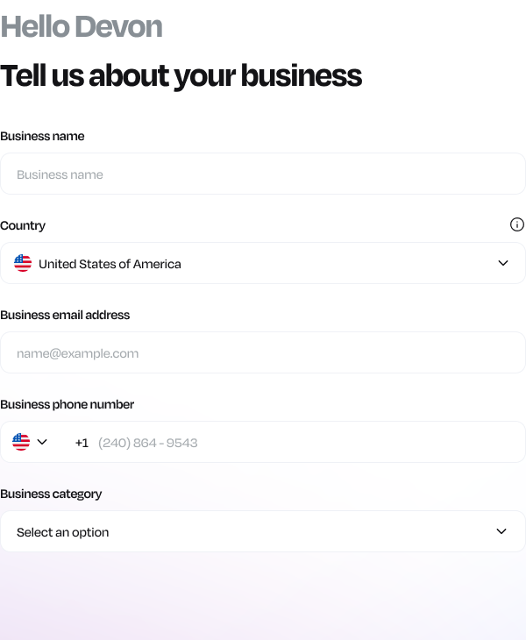Click the chevron in Country dropdown
Image resolution: width=526 pixels, height=640 pixels.
(x=503, y=263)
